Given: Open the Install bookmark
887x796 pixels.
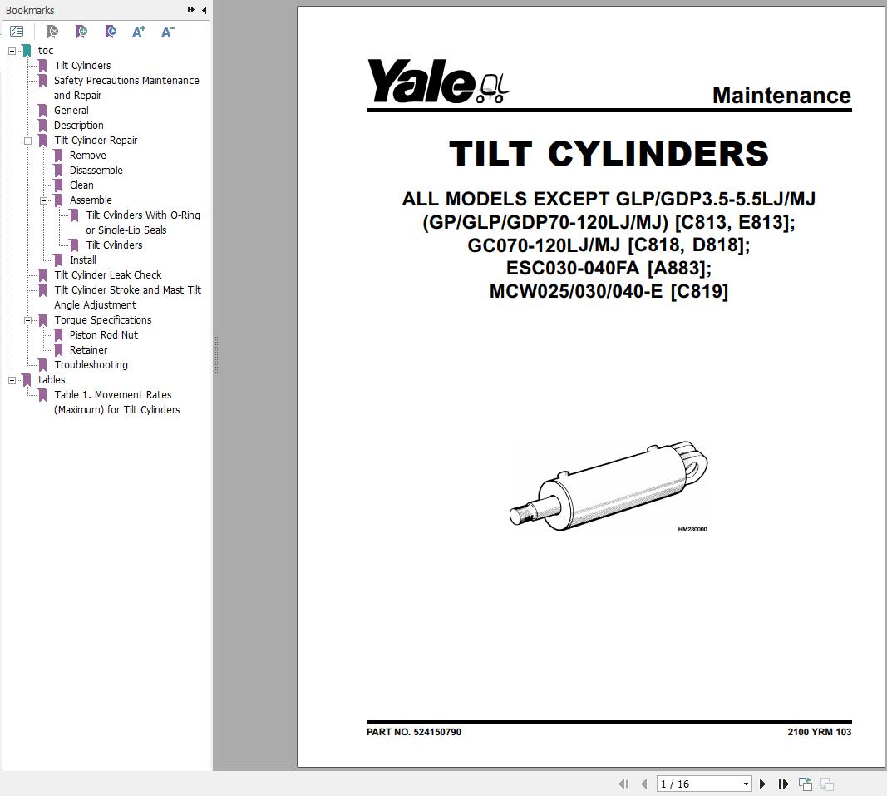Looking at the screenshot, I should pyautogui.click(x=83, y=260).
